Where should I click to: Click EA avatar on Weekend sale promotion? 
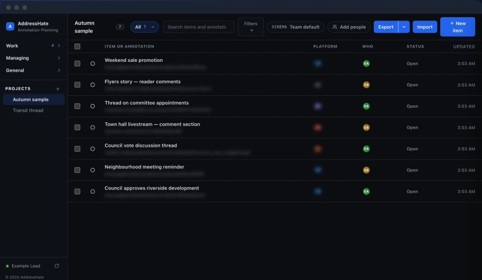(x=366, y=64)
